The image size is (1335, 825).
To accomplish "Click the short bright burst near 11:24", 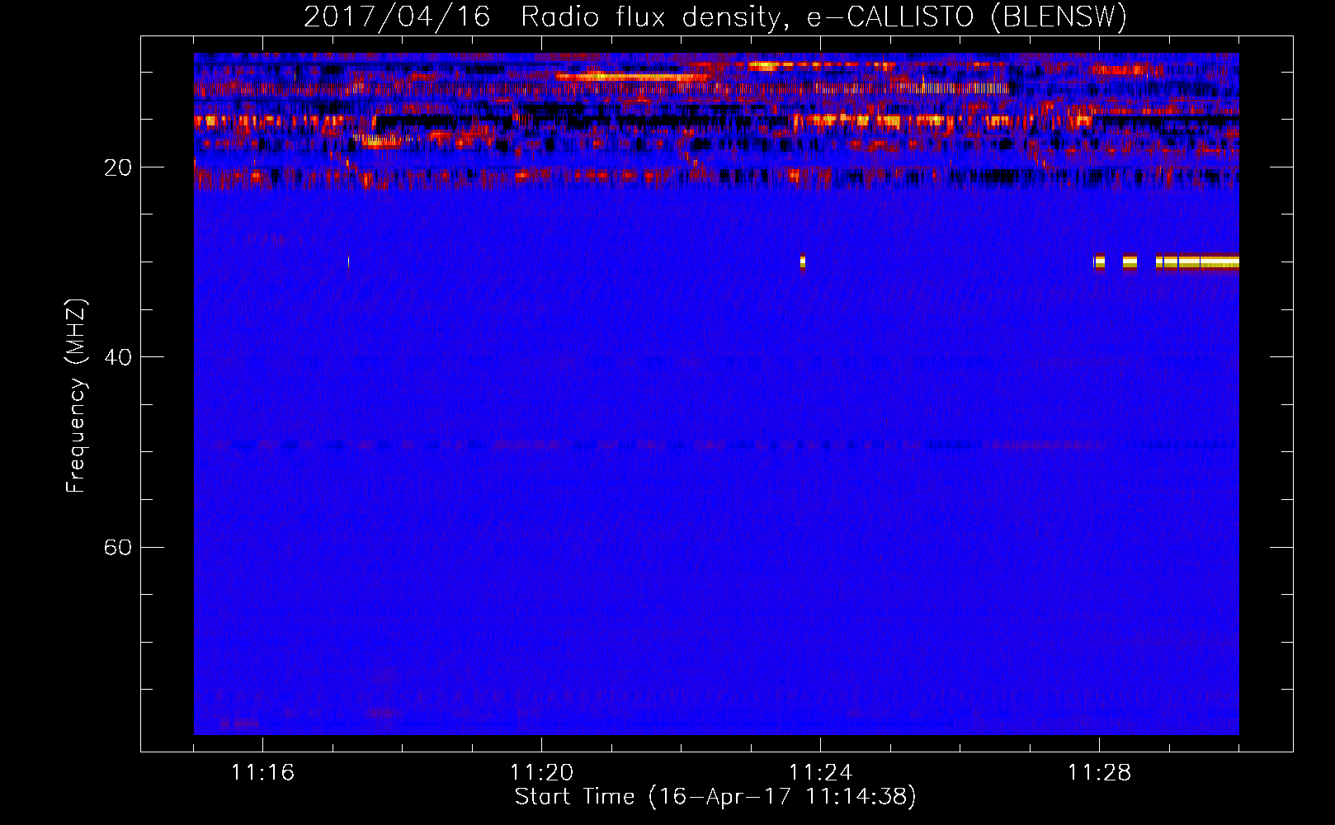I will point(803,262).
